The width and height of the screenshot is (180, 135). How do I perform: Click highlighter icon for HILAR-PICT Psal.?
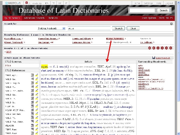click(x=36, y=110)
